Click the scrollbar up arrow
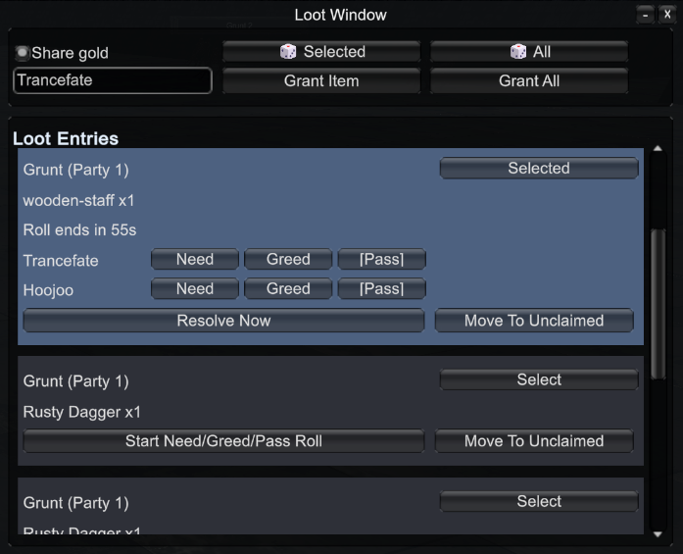683x554 pixels. (658, 149)
